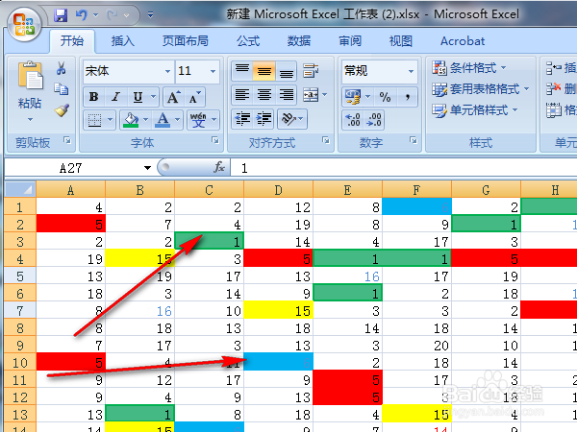
Task: Open 条件格式 conditional formatting
Action: tap(469, 68)
